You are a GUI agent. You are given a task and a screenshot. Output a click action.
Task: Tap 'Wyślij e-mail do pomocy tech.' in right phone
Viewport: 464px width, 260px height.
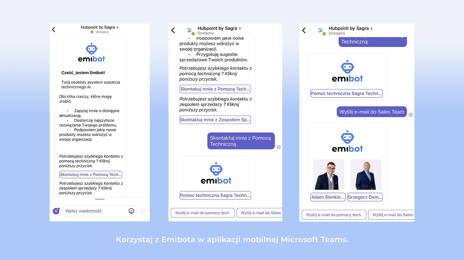tap(334, 215)
